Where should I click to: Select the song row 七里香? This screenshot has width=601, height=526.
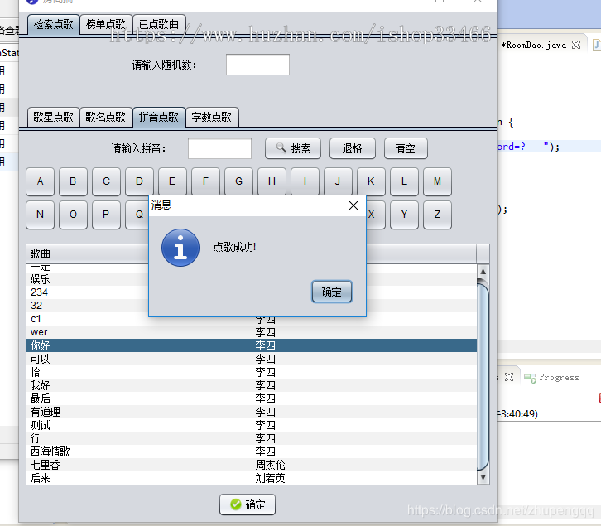tap(252, 465)
